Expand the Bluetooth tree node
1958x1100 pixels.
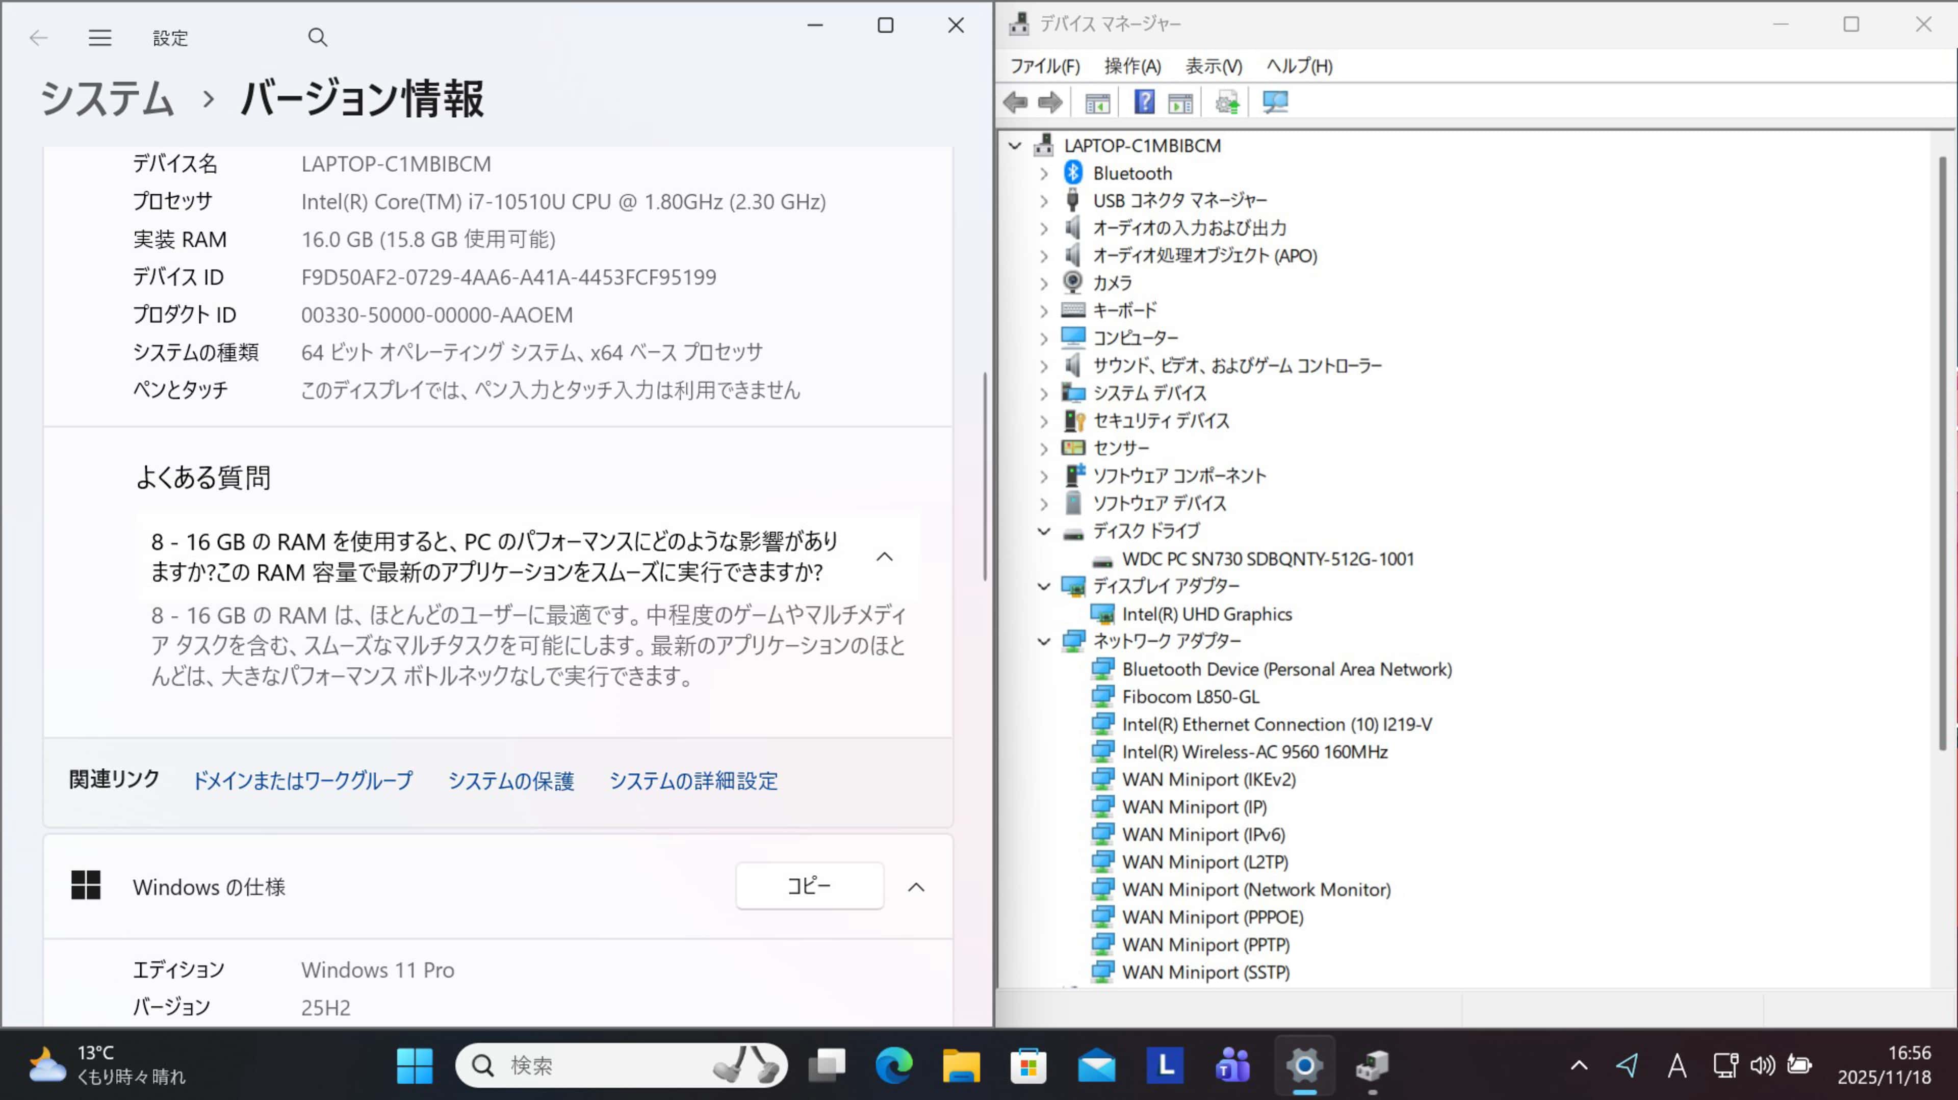click(x=1044, y=173)
